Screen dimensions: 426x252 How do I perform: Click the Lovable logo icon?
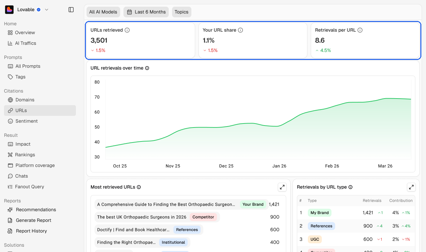point(9,10)
